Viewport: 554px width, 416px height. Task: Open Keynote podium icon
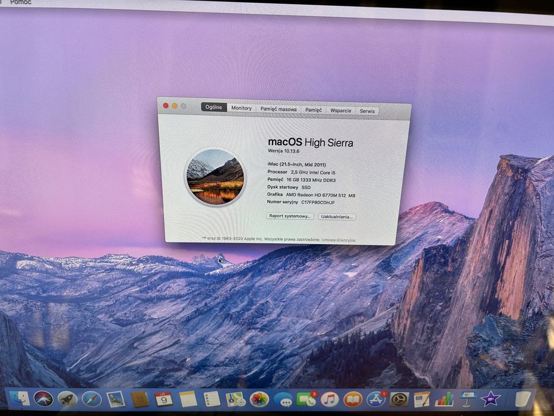tap(468, 399)
